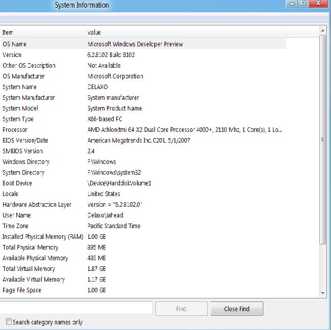Select the Boot Device row
The height and width of the screenshot is (330, 331).
[144, 183]
